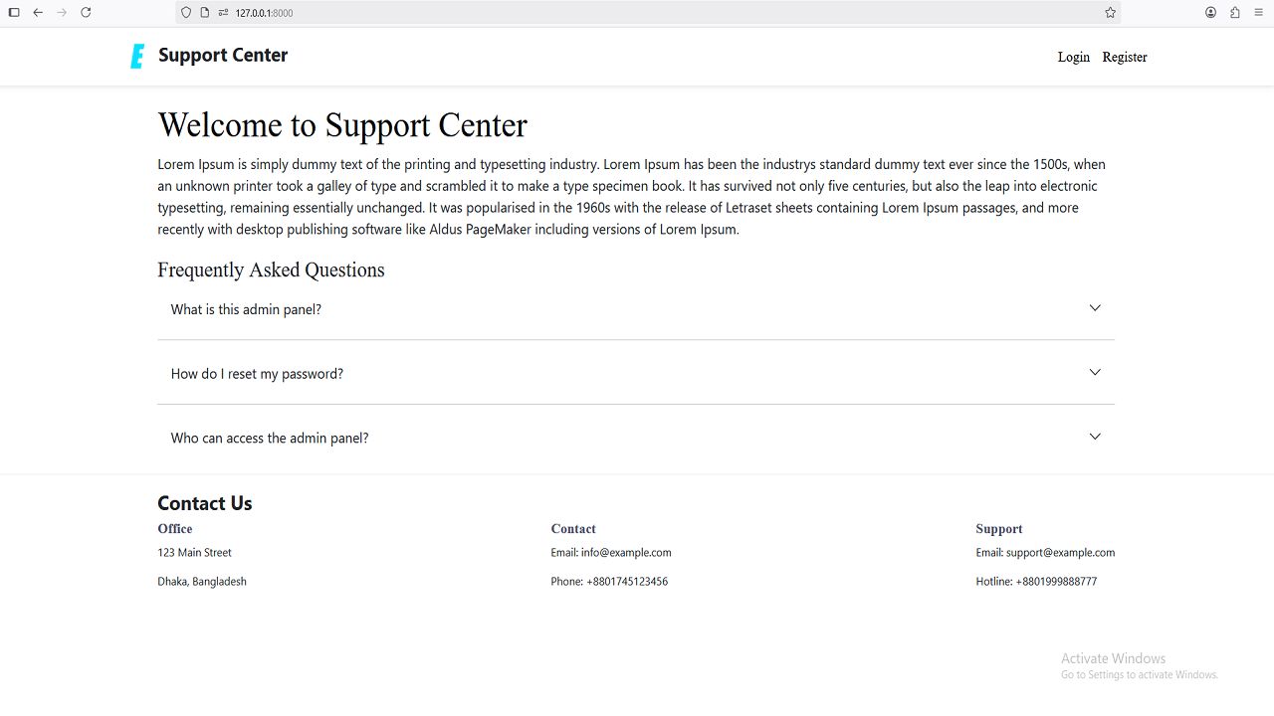Click the Support Center logo icon
This screenshot has width=1274, height=716.
point(137,57)
